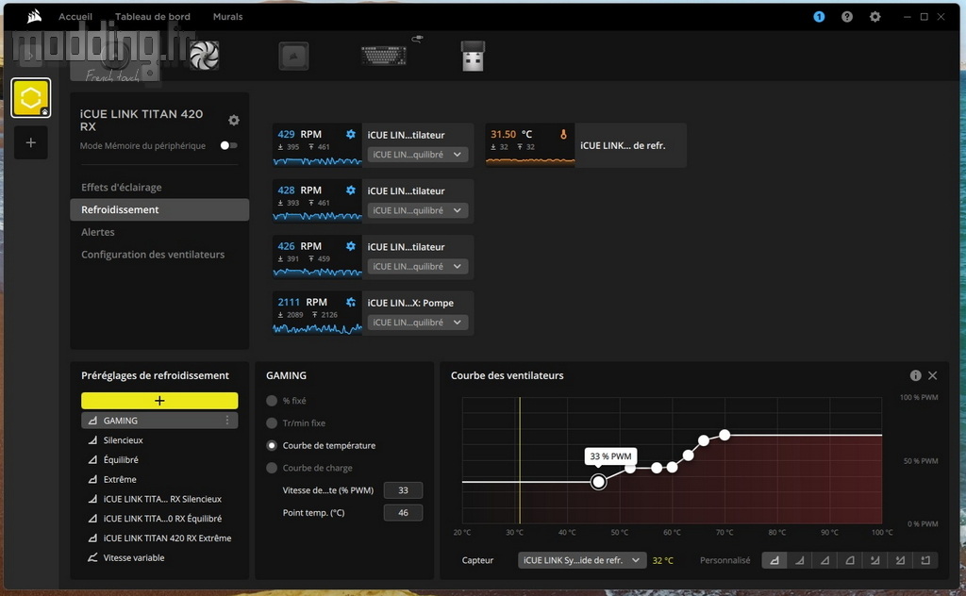Close the Courbe des ventilateurs panel
The image size is (966, 596).
pyautogui.click(x=933, y=375)
